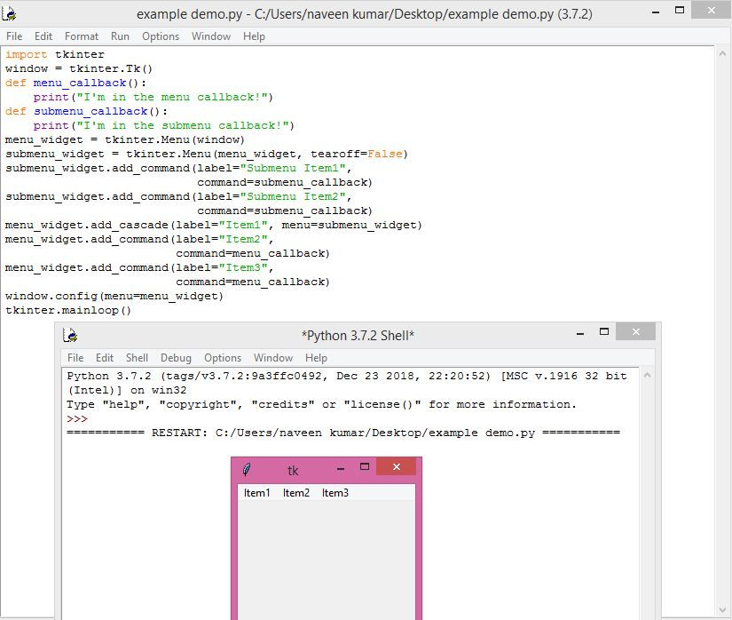
Task: Open Debug menu in Python Shell
Action: tap(176, 358)
